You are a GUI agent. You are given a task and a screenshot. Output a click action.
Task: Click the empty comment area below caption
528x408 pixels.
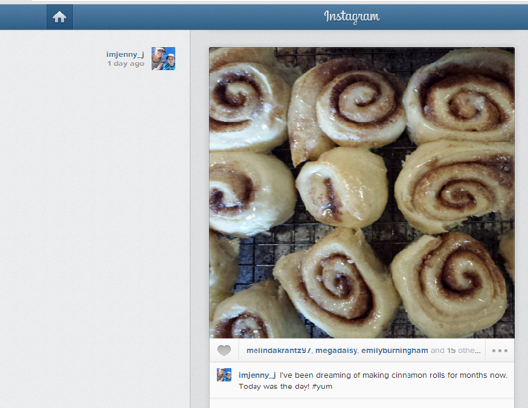pyautogui.click(x=362, y=403)
